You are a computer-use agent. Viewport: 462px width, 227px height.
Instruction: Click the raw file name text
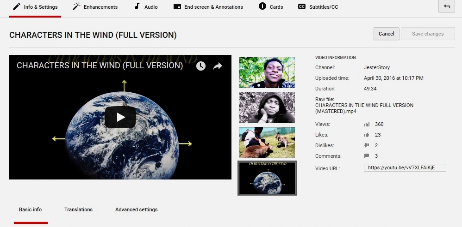click(364, 108)
